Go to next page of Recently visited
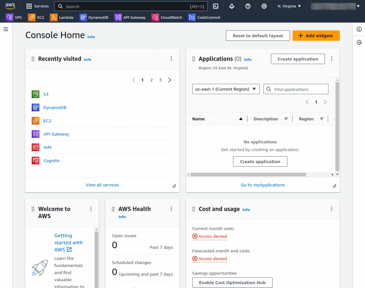The width and height of the screenshot is (365, 288). click(170, 80)
